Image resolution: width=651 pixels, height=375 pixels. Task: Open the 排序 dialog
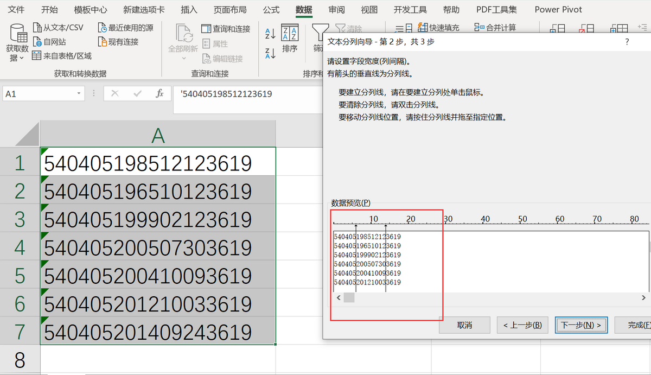pyautogui.click(x=290, y=39)
